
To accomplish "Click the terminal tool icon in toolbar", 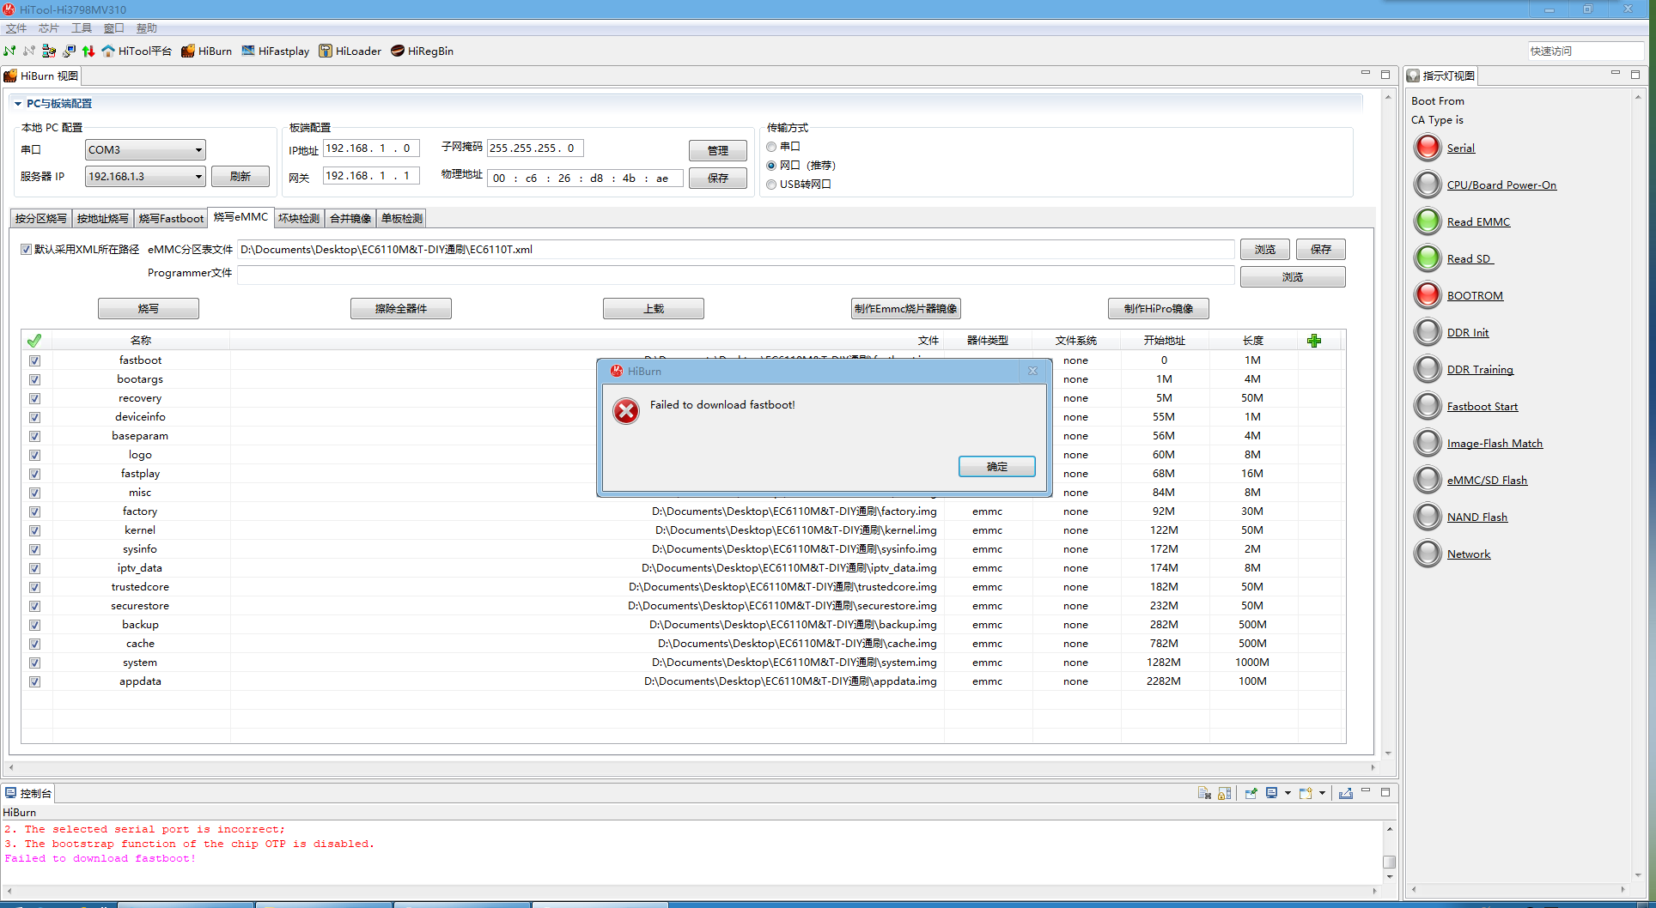I will click(x=69, y=51).
